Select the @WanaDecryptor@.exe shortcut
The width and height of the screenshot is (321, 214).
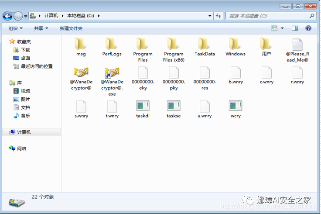[x=112, y=82]
